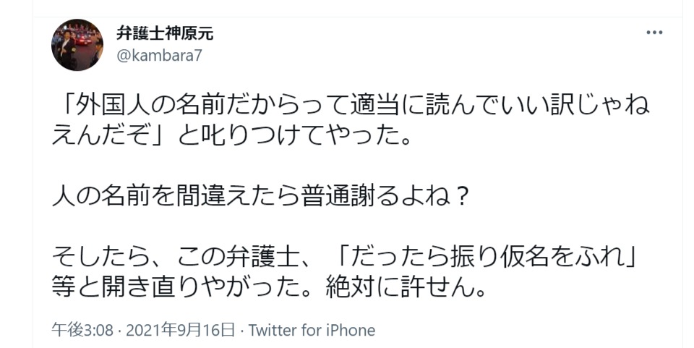694x348 pixels.
Task: Open the tweet's more options menu
Action: 654,33
